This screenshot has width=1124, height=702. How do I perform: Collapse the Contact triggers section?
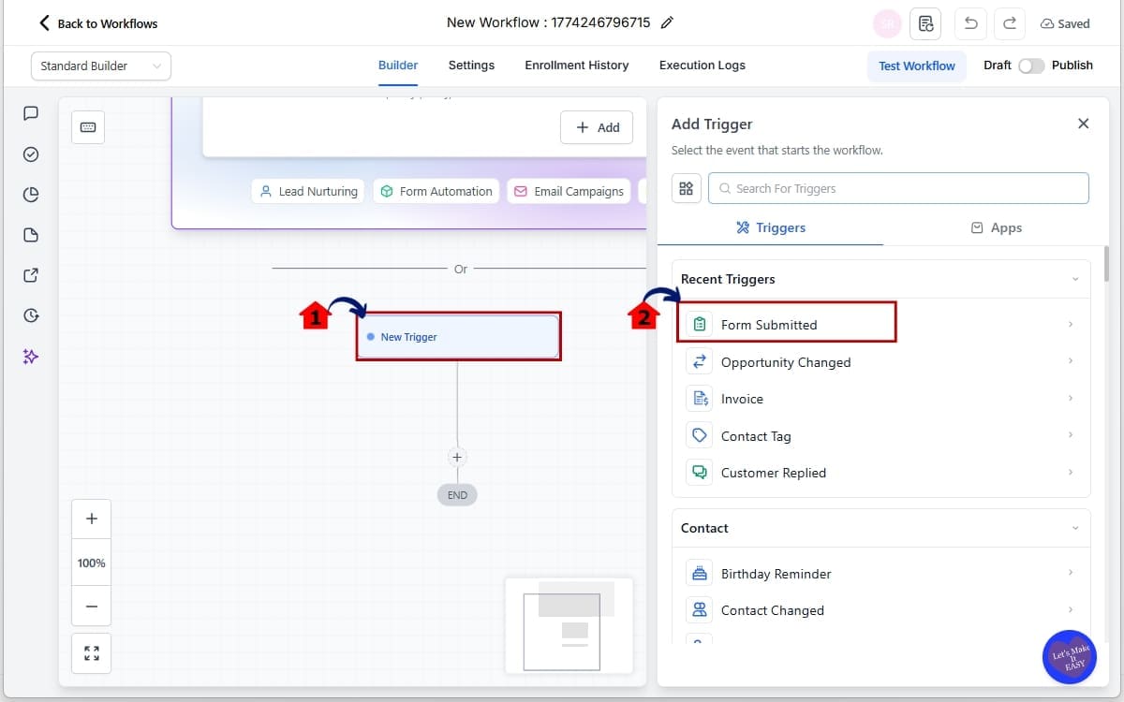click(x=1073, y=528)
